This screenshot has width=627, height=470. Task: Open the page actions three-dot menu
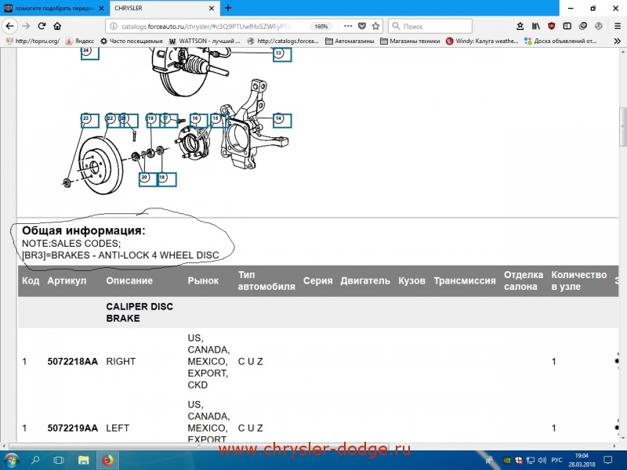coord(348,26)
